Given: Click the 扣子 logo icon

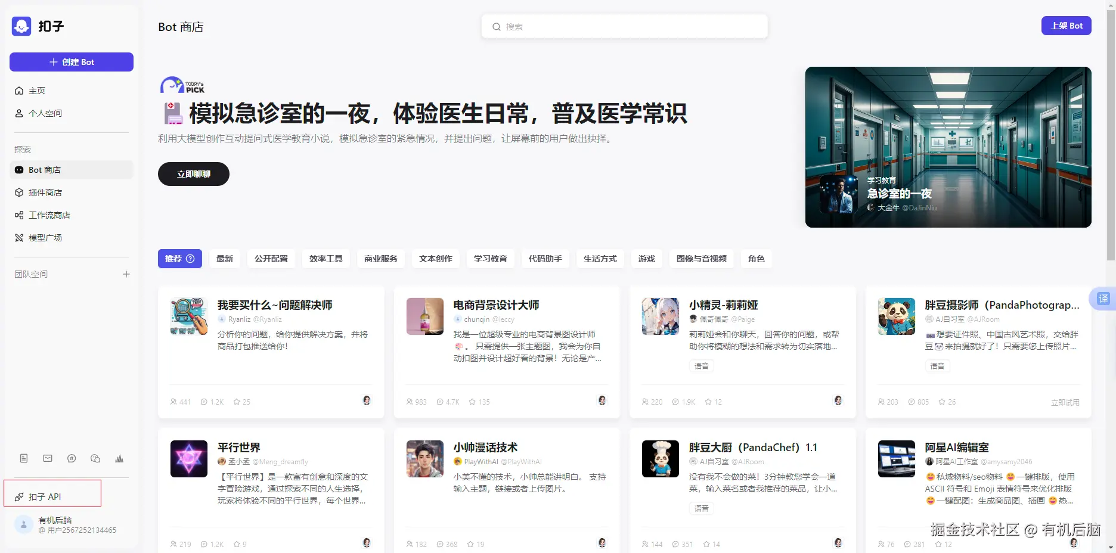Looking at the screenshot, I should (x=21, y=26).
